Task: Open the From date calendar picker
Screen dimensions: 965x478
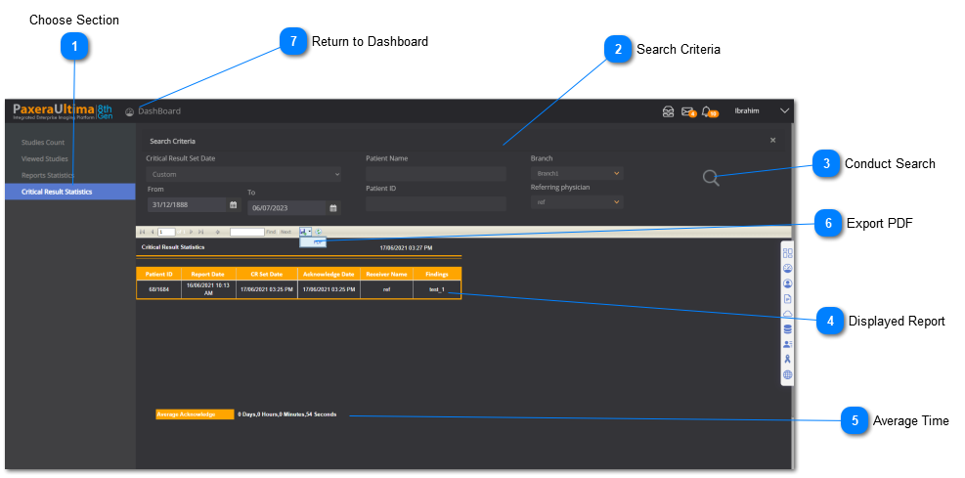Action: [233, 205]
